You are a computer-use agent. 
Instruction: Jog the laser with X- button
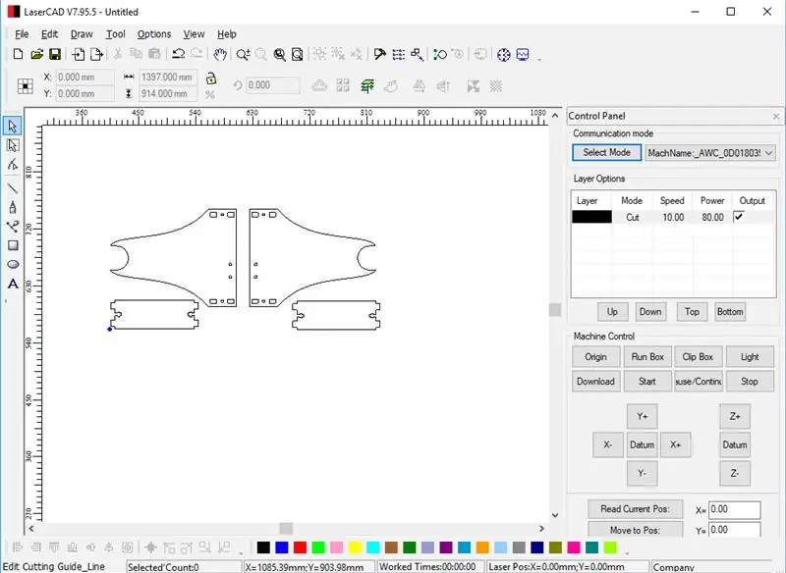pos(607,444)
